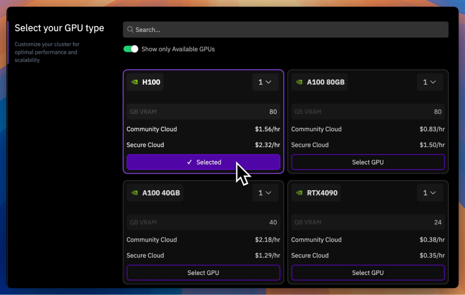465x295 pixels.
Task: Open the A100 40GB quantity dropdown
Action: point(265,193)
